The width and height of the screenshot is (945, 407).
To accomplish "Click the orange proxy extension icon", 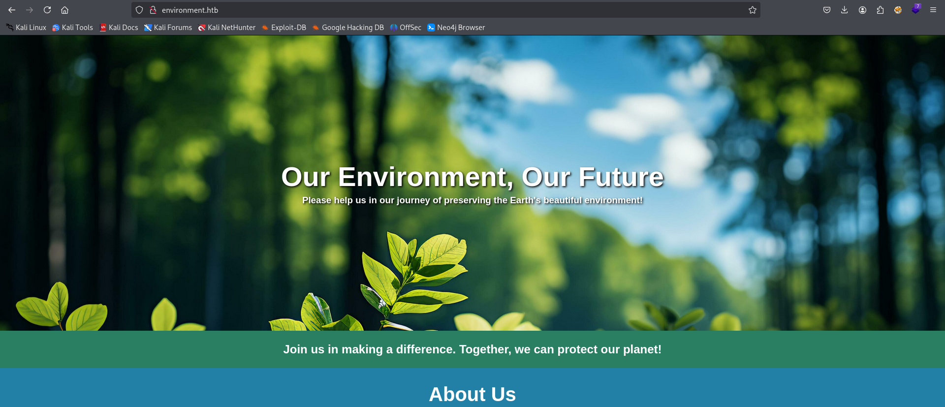I will coord(898,10).
